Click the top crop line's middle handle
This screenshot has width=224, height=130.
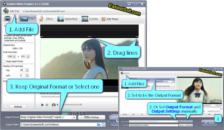pos(89,37)
